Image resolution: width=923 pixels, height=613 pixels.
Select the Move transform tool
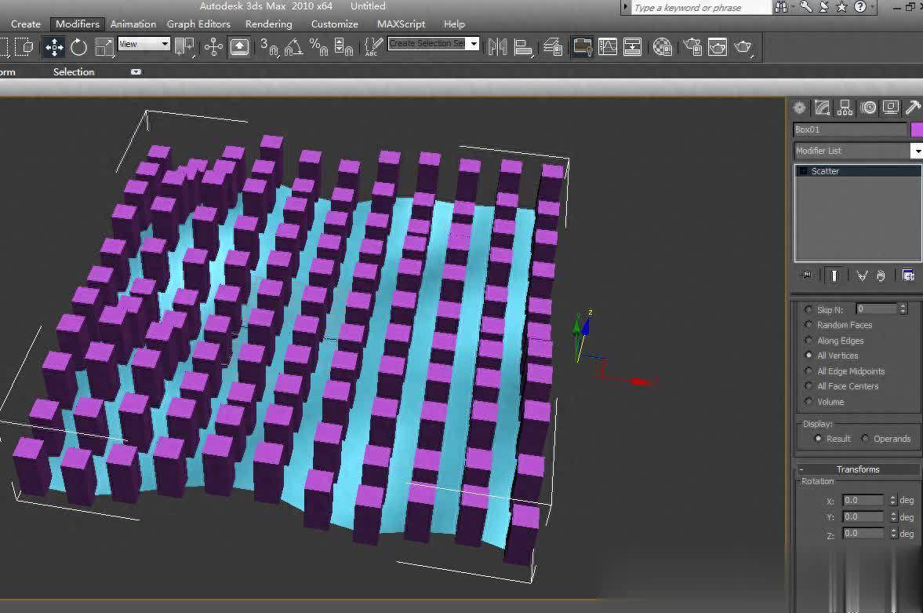click(x=54, y=47)
